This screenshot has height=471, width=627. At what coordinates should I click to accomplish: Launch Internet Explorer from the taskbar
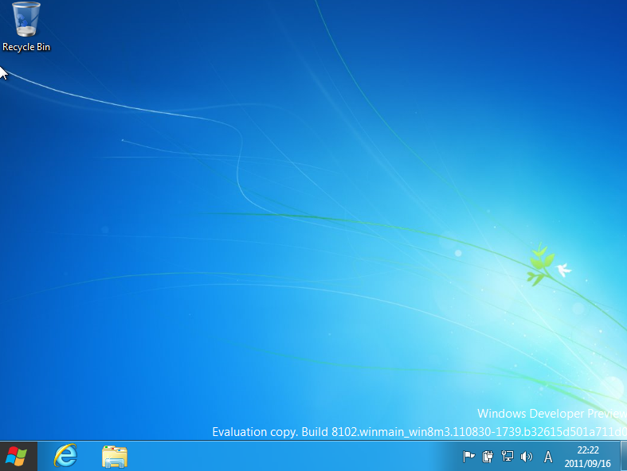pos(65,456)
